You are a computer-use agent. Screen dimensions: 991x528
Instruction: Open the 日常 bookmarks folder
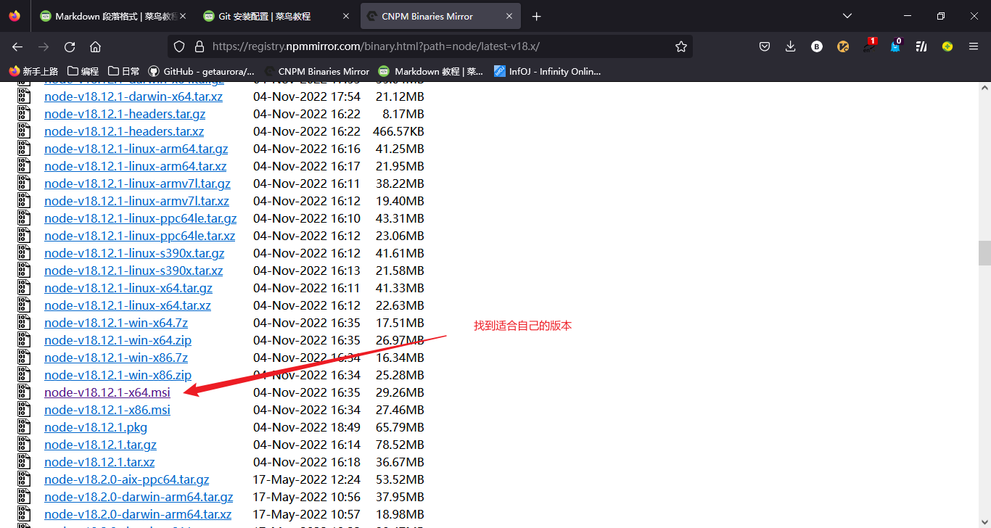pyautogui.click(x=123, y=71)
